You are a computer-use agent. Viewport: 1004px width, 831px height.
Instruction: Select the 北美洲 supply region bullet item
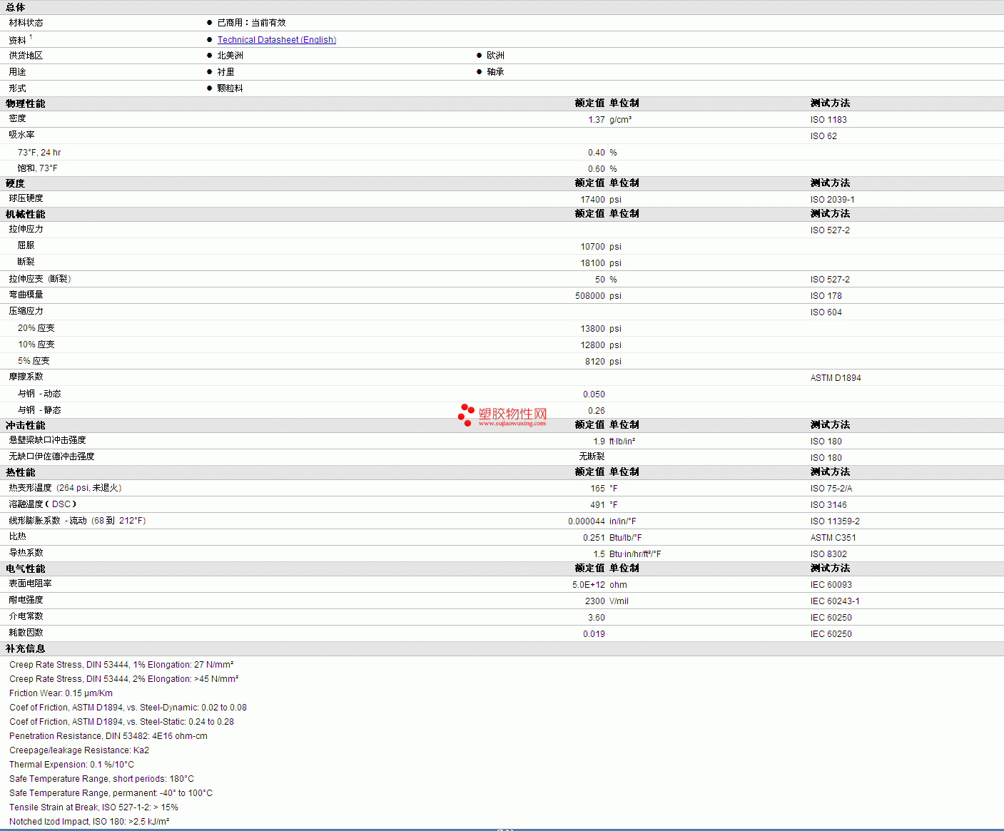[x=230, y=56]
